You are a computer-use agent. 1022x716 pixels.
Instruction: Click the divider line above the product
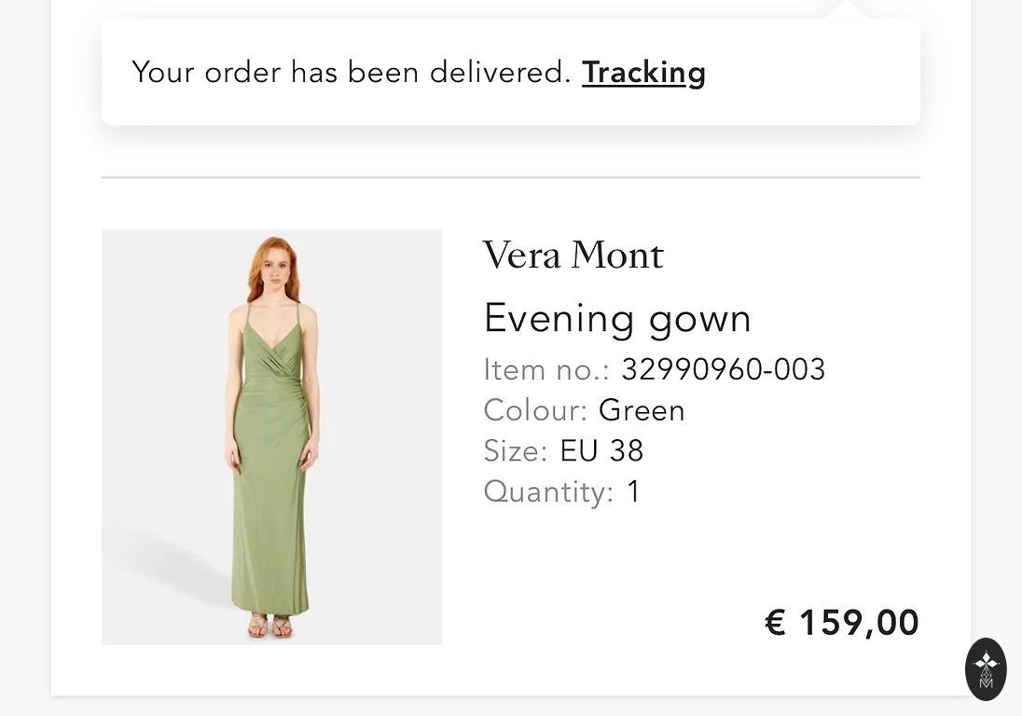(x=510, y=176)
